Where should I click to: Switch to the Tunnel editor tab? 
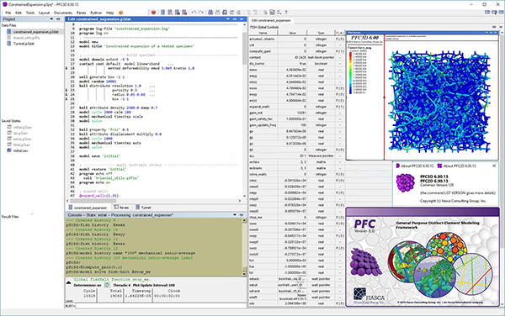pyautogui.click(x=143, y=208)
